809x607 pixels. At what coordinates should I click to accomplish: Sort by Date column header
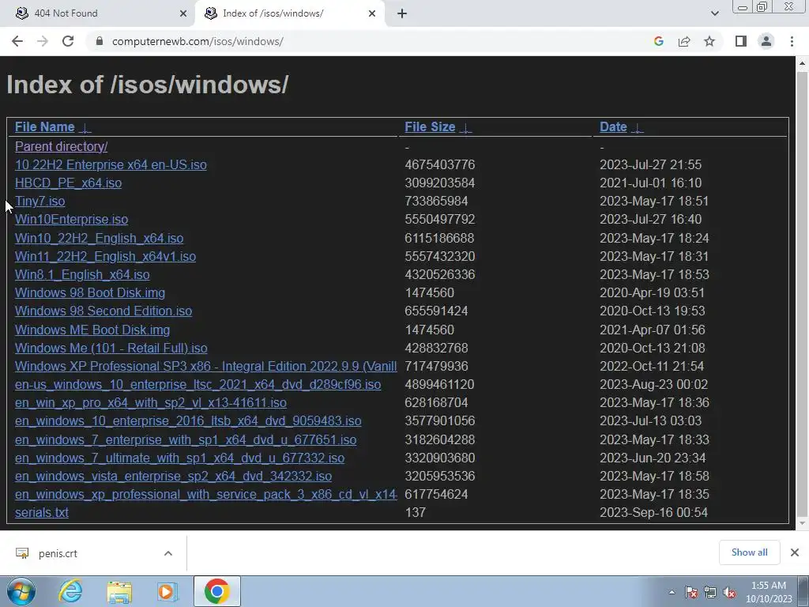(613, 127)
